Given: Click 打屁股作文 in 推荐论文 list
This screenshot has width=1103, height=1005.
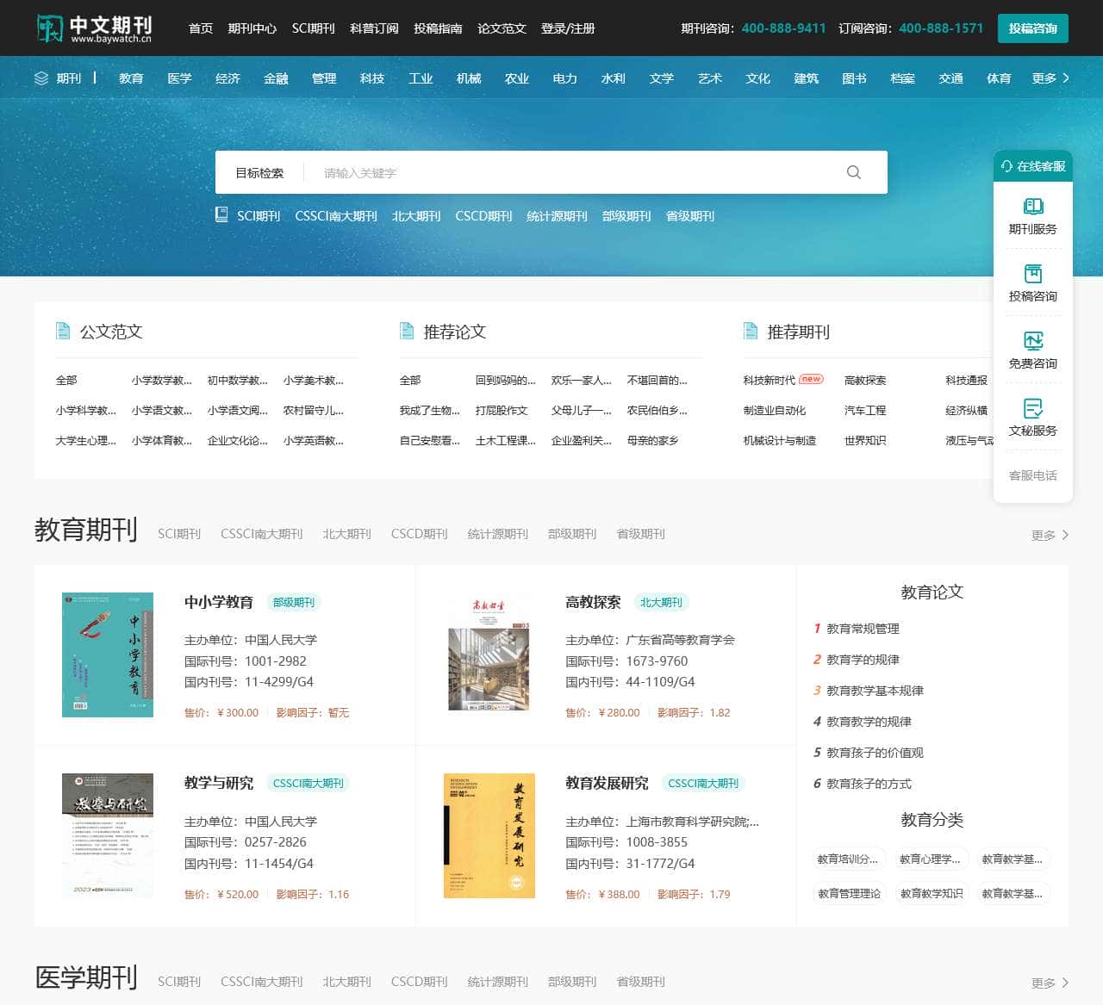Looking at the screenshot, I should pyautogui.click(x=502, y=410).
